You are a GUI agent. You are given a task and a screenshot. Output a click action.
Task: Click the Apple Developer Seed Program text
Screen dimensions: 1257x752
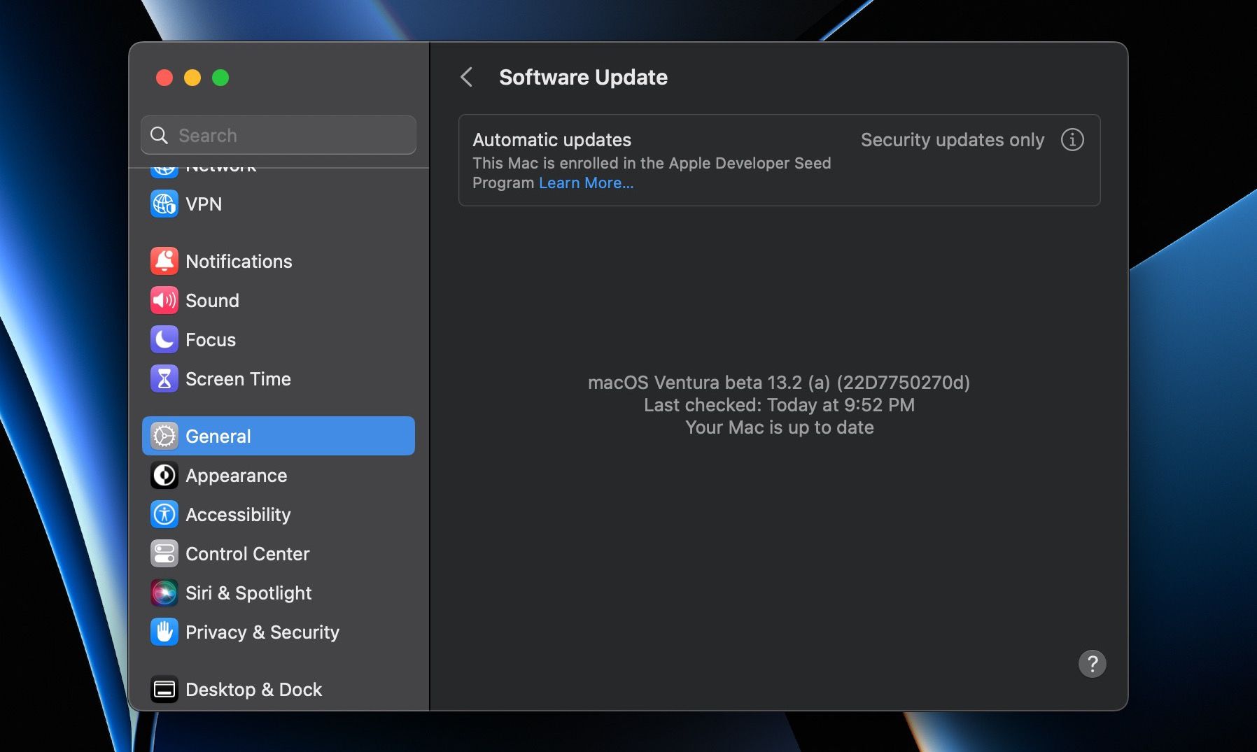(652, 173)
